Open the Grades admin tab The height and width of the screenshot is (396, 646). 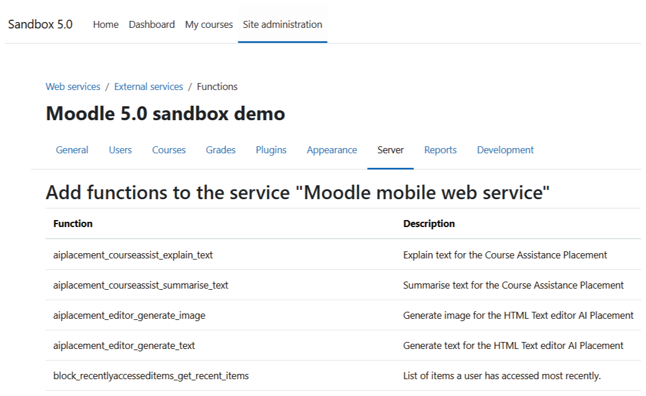[220, 150]
